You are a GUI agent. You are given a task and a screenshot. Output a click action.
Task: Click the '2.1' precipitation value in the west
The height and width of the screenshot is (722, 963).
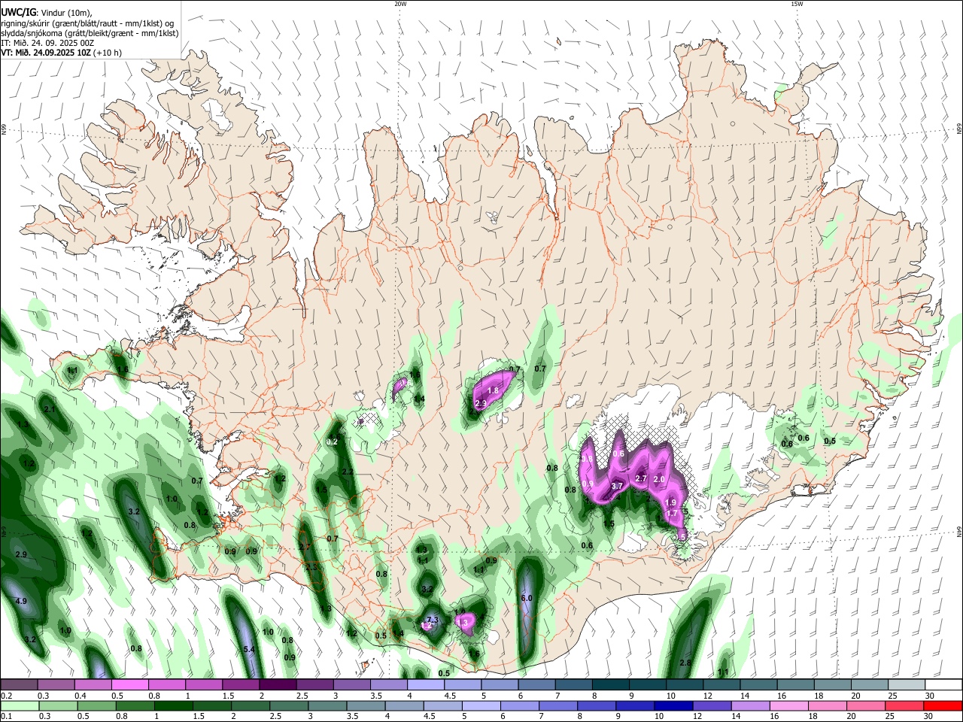pyautogui.click(x=50, y=409)
